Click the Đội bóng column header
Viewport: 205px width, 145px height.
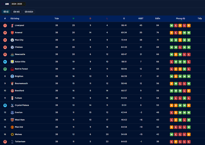pos(15,18)
